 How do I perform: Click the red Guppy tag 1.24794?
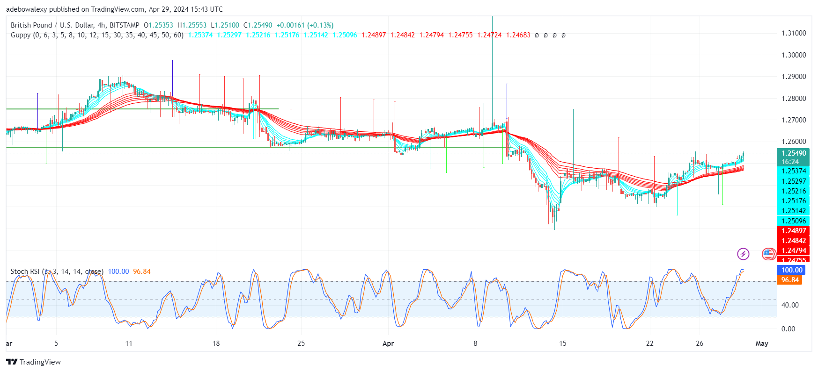tap(794, 250)
